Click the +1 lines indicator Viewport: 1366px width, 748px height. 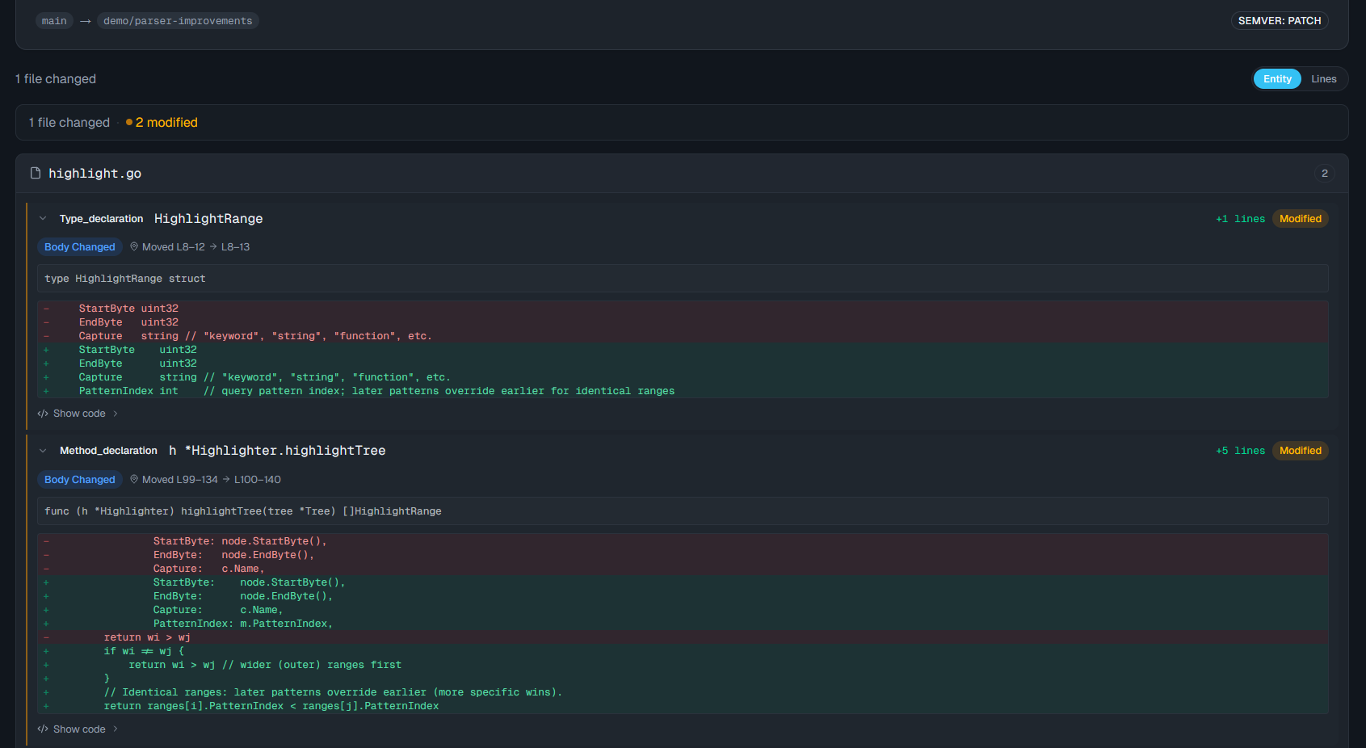pos(1241,219)
